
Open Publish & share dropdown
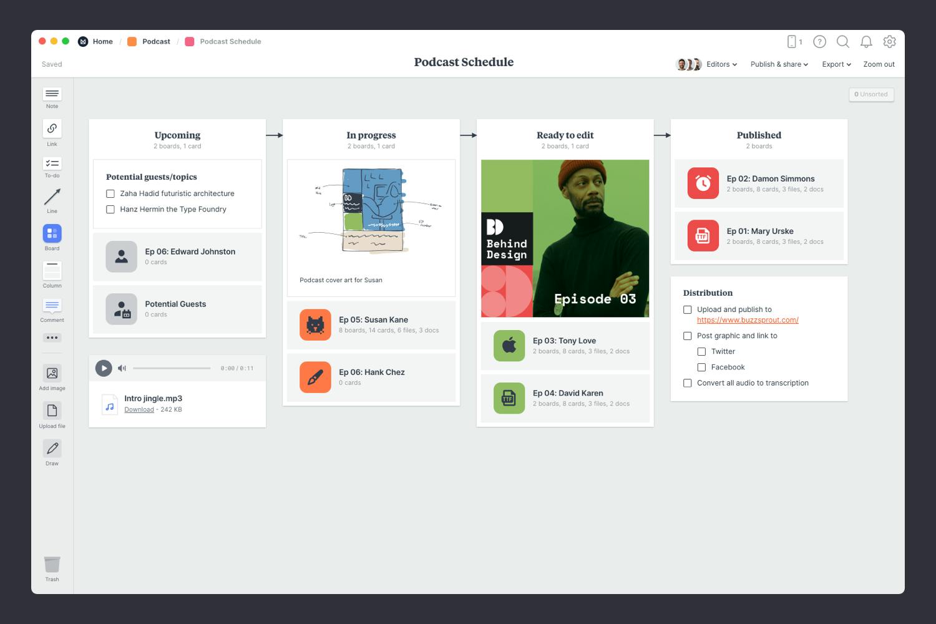pyautogui.click(x=779, y=64)
